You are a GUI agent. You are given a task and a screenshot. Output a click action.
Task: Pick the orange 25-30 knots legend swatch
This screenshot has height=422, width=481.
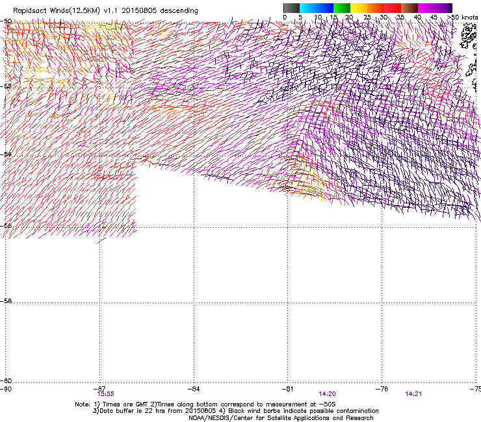376,8
